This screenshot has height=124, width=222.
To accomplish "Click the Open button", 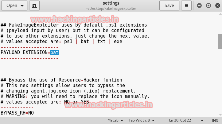I will (x=14, y=5).
